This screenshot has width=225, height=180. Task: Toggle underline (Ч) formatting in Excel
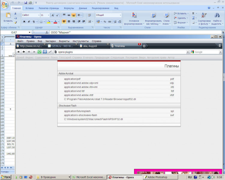(x=34, y=22)
